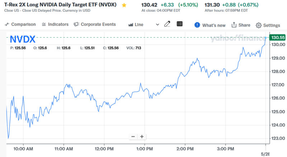Click the 130.55 current price label
The height and width of the screenshot is (157, 287).
pyautogui.click(x=278, y=37)
